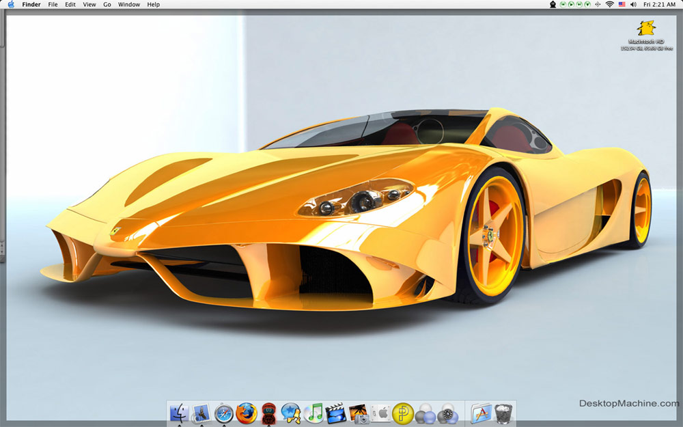683x427 pixels.
Task: Open the Applications folder in dock
Action: 482,413
